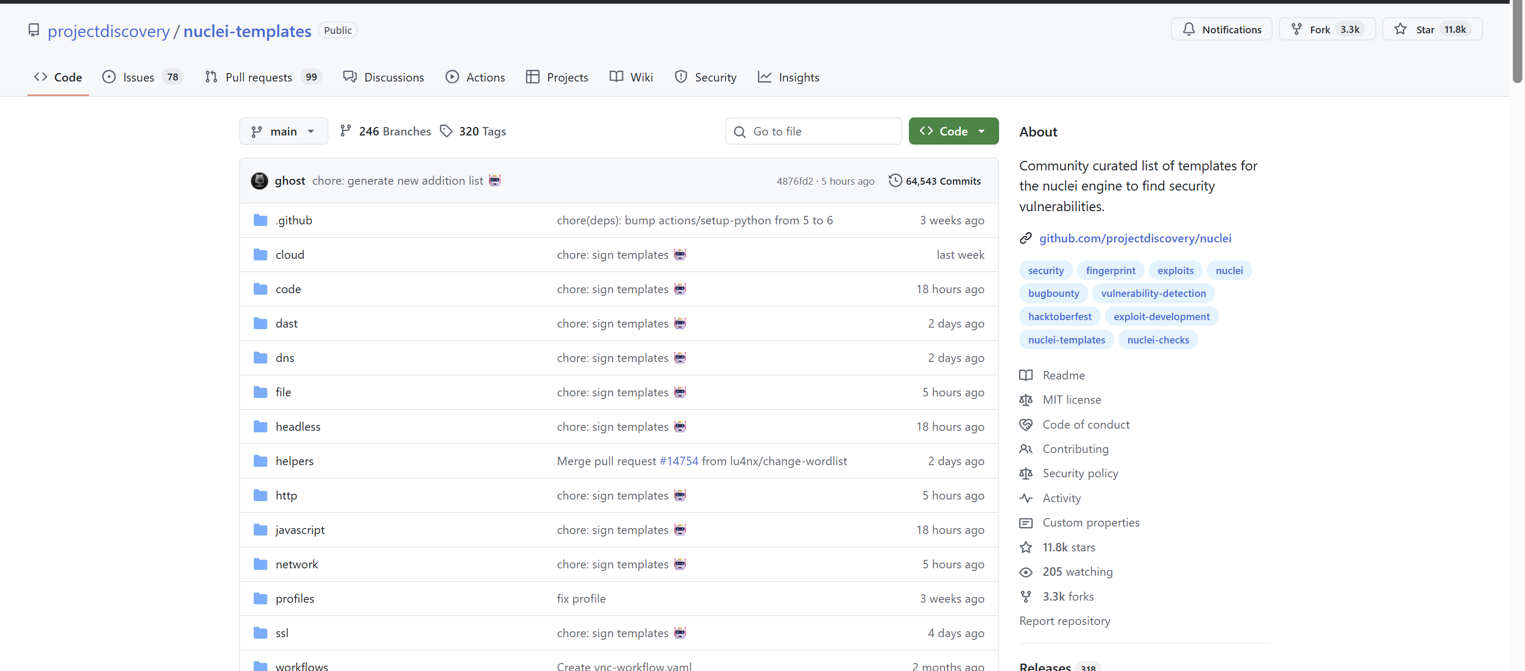The height and width of the screenshot is (671, 1525).
Task: Select the bugbounty topic tag
Action: tap(1054, 294)
